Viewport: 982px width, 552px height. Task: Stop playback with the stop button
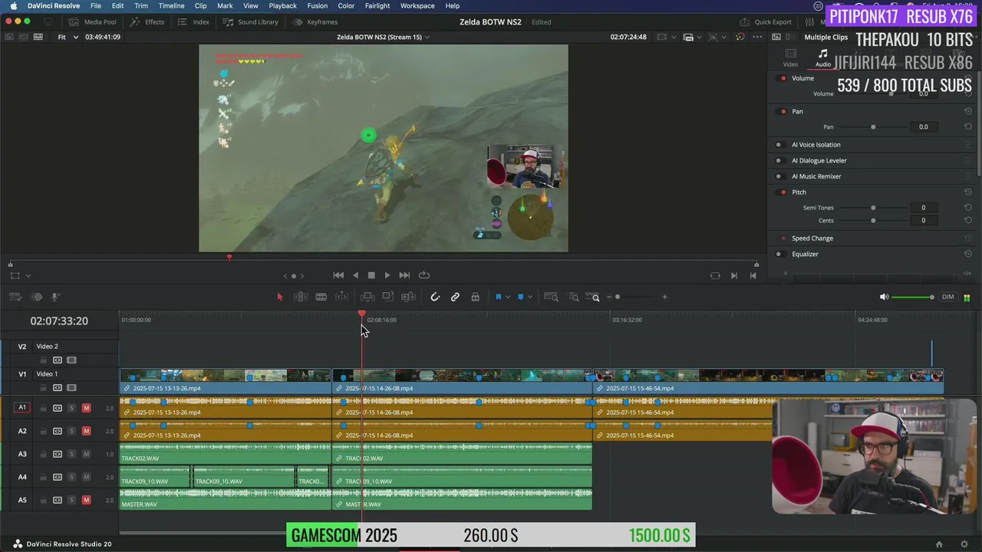371,275
